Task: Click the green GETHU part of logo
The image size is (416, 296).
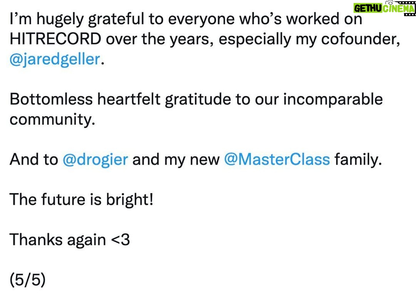Action: click(x=368, y=8)
